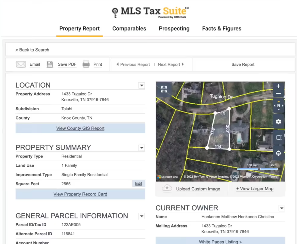Image resolution: width=297 pixels, height=244 pixels.
Task: Click the map Terms link
Action: pos(273,177)
